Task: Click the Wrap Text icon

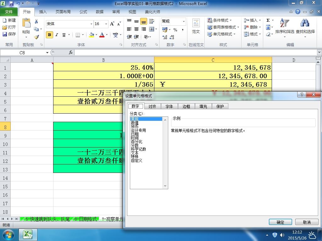Action: pos(152,21)
